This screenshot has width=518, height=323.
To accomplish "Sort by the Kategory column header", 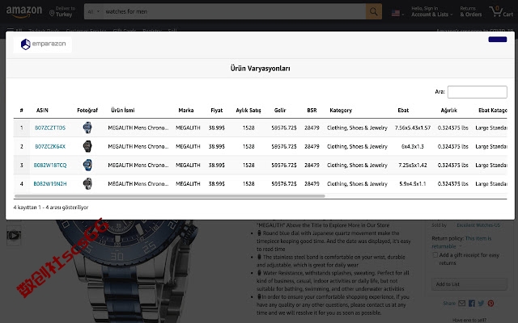I will click(341, 111).
